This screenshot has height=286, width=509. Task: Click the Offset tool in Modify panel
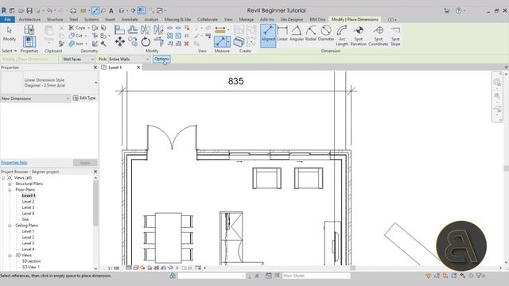click(x=133, y=30)
